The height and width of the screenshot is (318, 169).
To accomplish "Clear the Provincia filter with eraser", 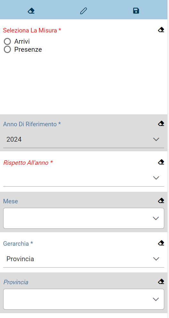I will (161, 281).
